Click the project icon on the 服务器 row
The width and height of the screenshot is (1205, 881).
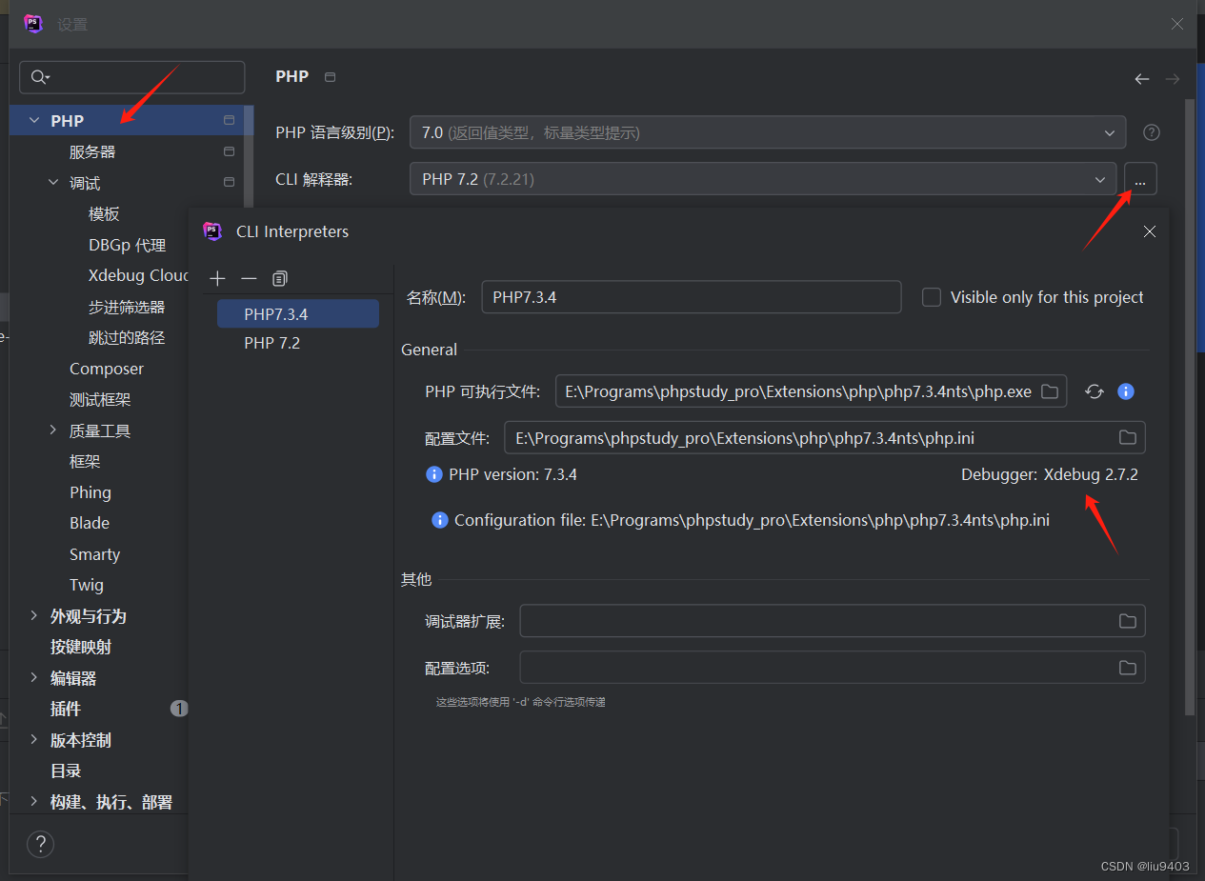pyautogui.click(x=229, y=151)
